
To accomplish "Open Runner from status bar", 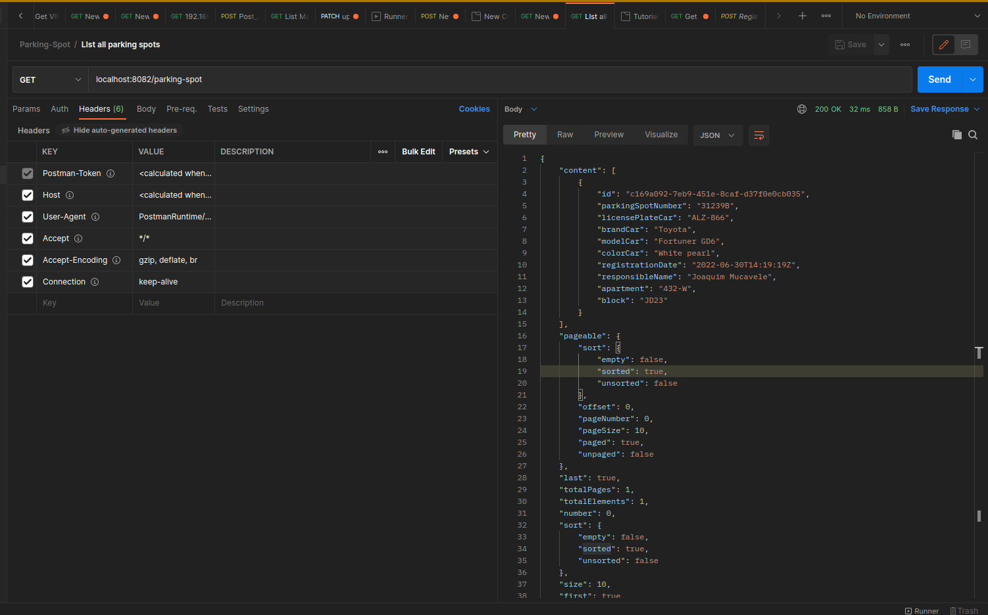I will point(922,610).
